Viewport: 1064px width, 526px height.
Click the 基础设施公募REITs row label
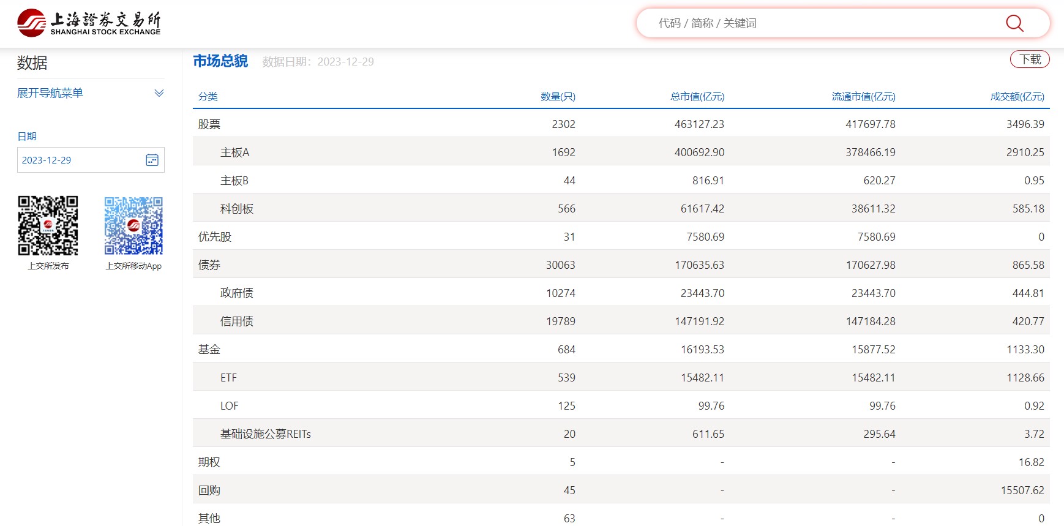coord(265,434)
